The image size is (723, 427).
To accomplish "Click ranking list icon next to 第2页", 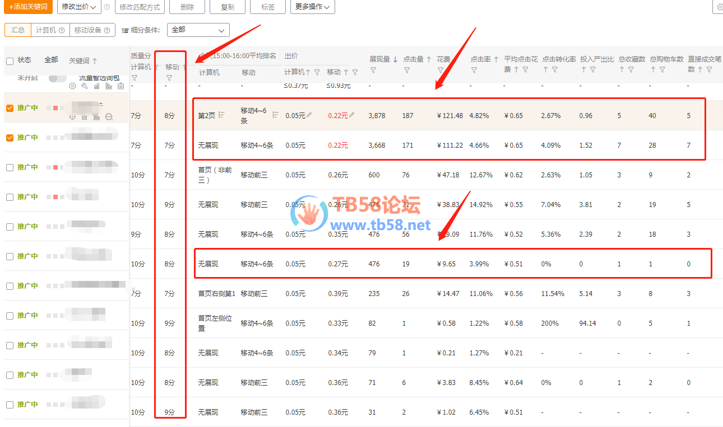I will pyautogui.click(x=221, y=115).
